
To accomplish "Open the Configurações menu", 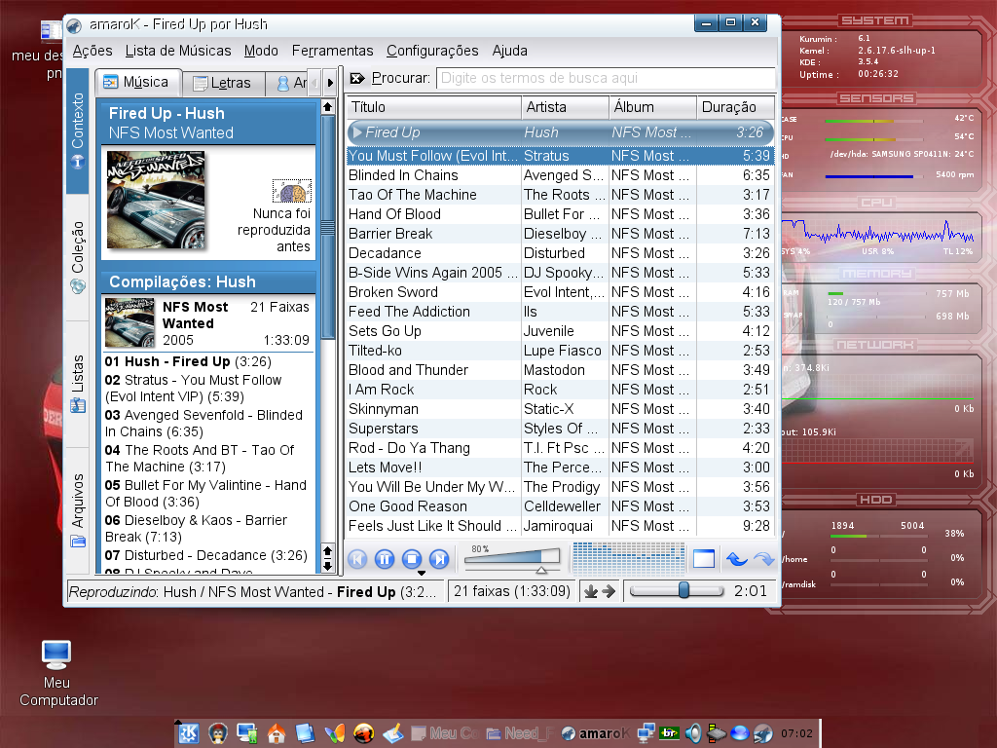I will coord(432,51).
